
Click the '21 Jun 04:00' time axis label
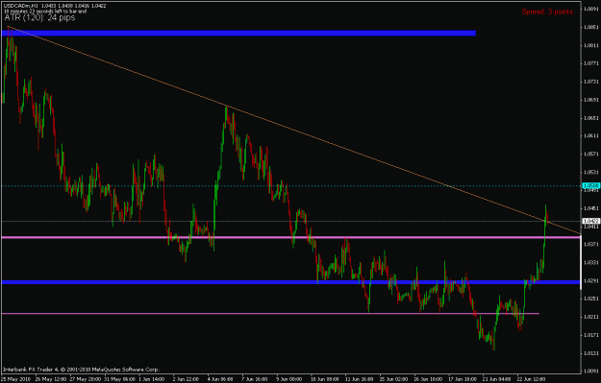tap(497, 379)
